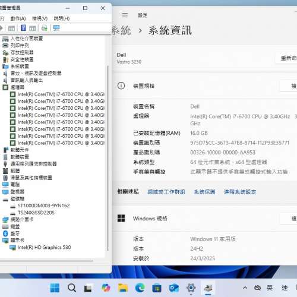Click the update driver toolbar icon
Screen dimensions: 297x297
[45, 28]
